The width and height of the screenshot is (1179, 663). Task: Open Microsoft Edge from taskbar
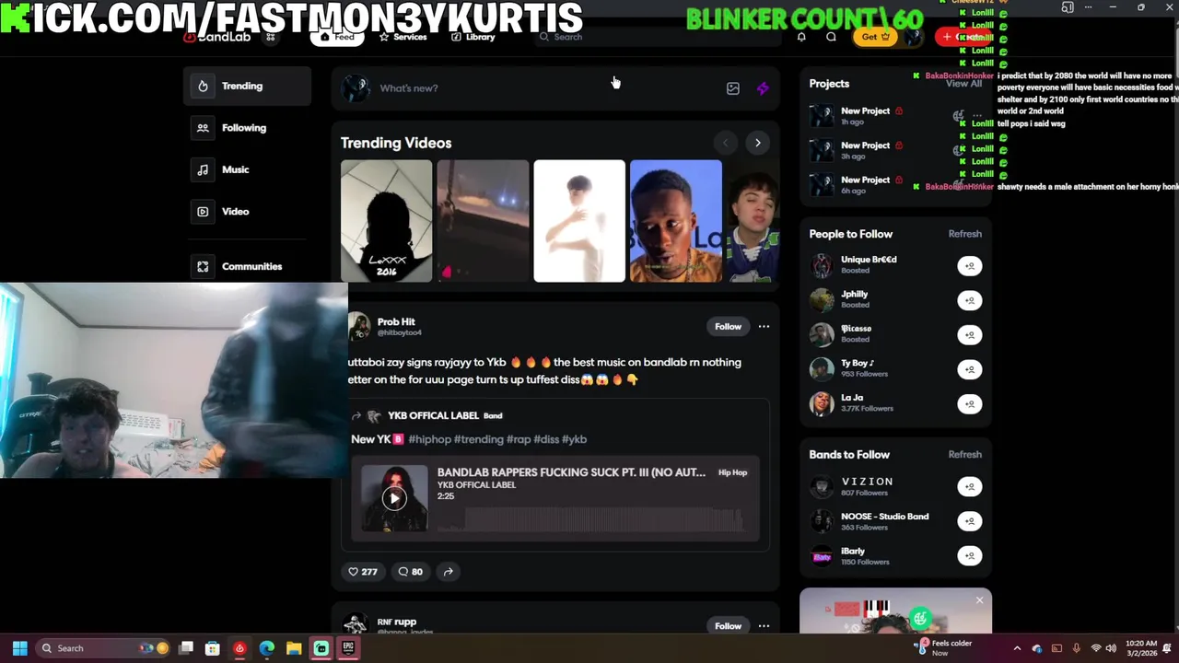point(266,648)
